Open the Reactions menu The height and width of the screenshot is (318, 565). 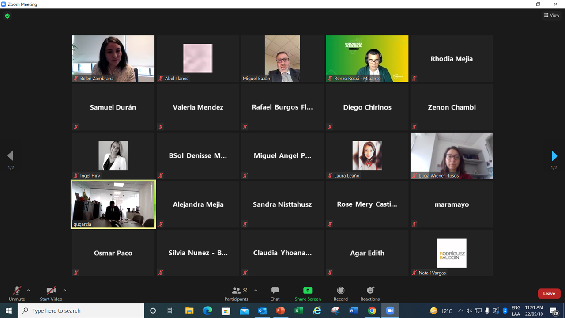pyautogui.click(x=370, y=293)
